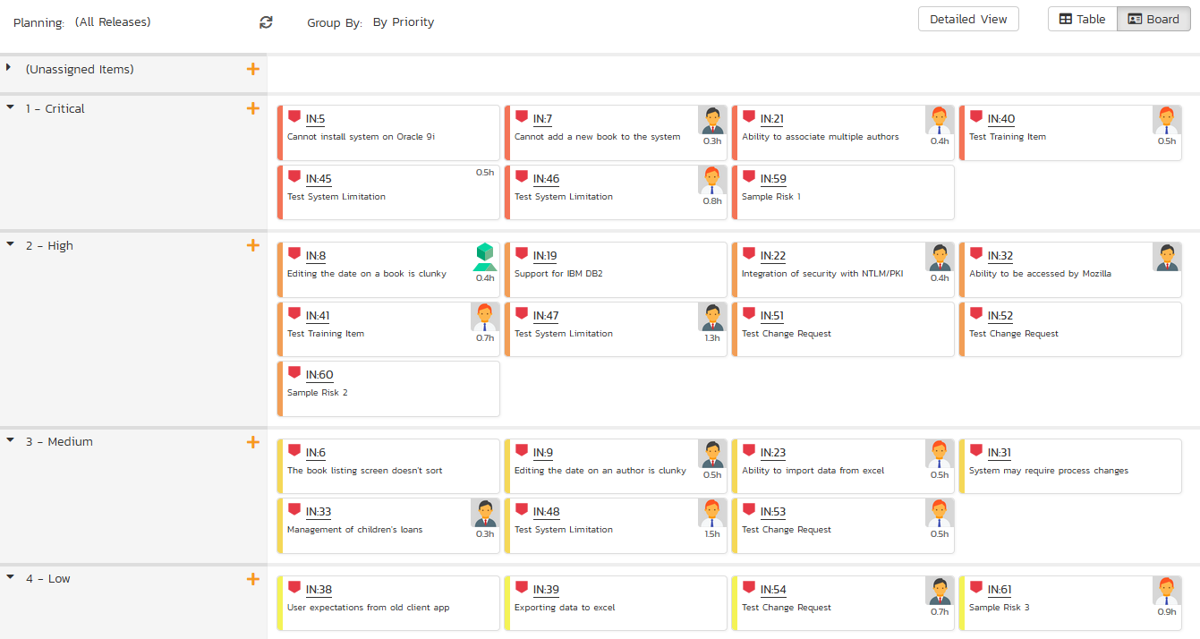
Task: Open the Planning All Releases selector
Action: [x=113, y=22]
